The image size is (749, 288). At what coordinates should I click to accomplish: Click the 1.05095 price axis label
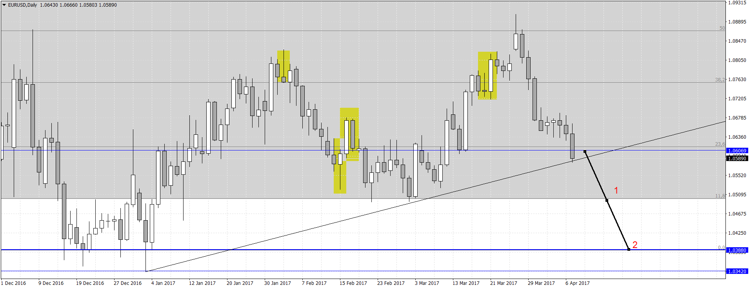[737, 195]
